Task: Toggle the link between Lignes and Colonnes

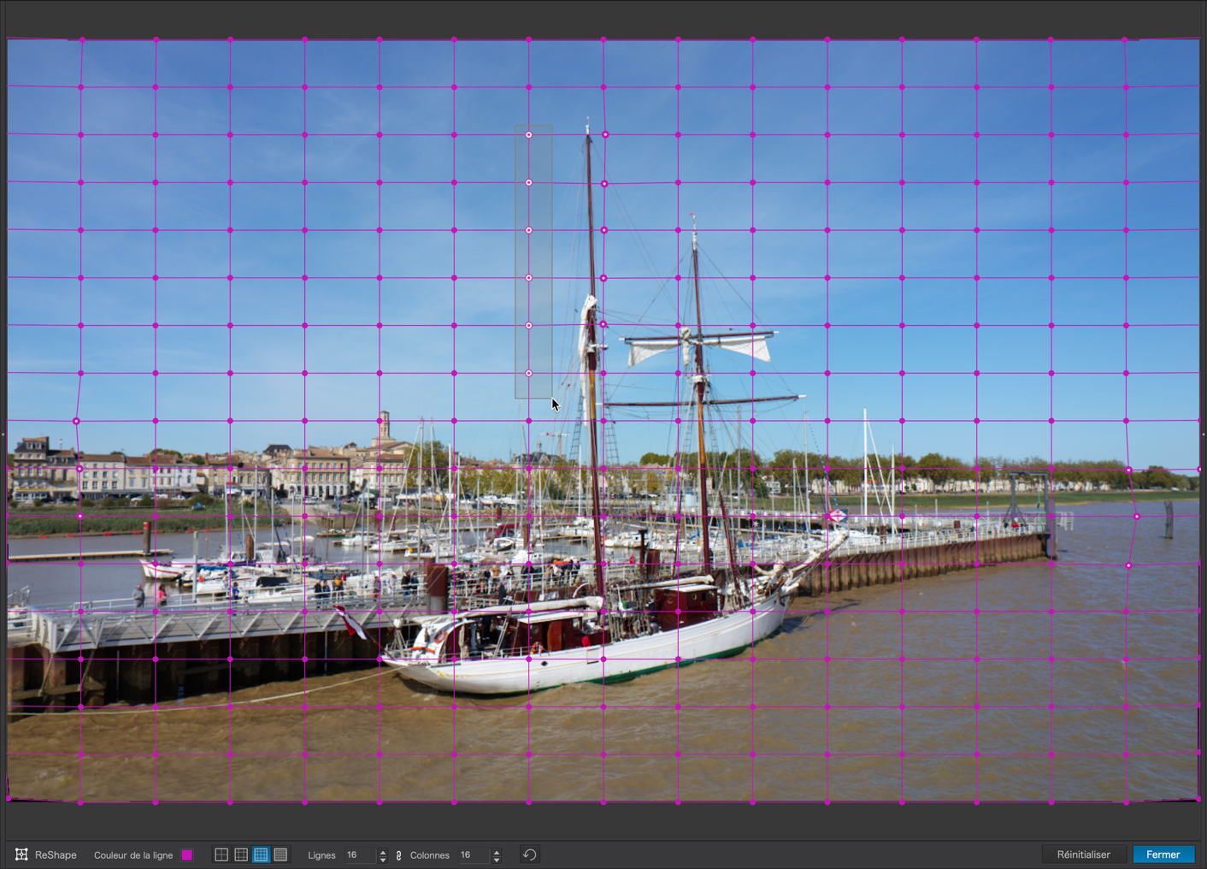Action: [x=398, y=855]
